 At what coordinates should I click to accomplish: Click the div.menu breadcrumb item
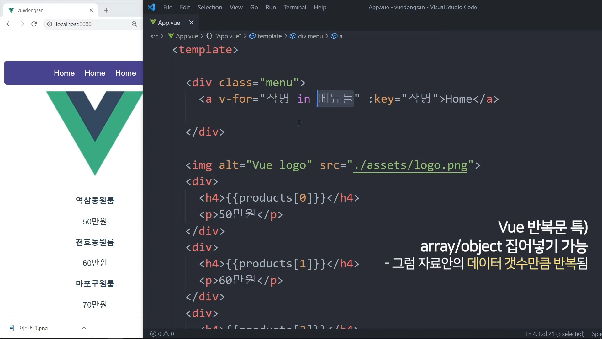pyautogui.click(x=310, y=36)
